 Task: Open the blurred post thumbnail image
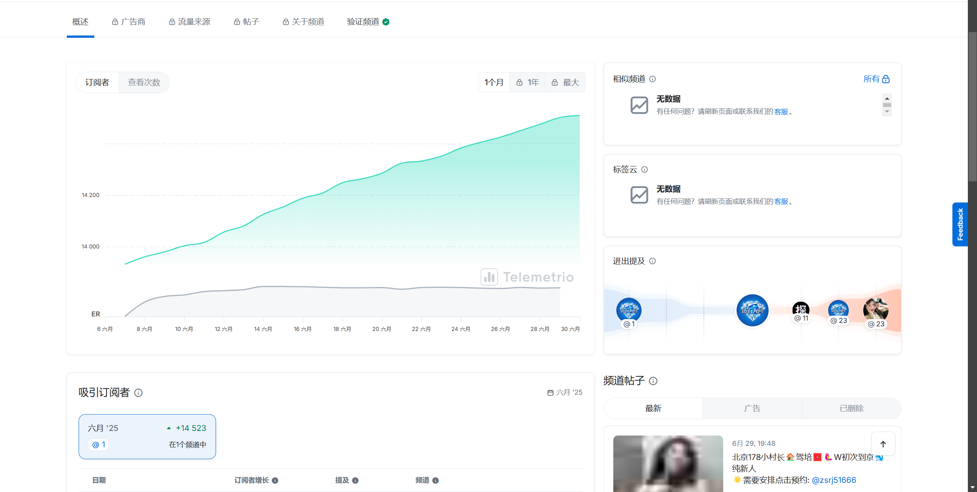tap(668, 464)
